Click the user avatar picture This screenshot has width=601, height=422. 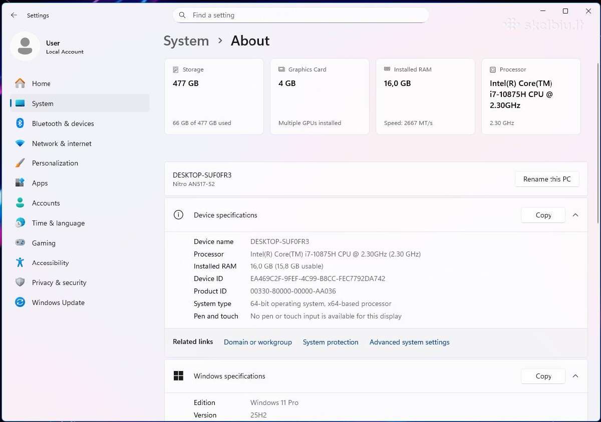click(x=25, y=46)
